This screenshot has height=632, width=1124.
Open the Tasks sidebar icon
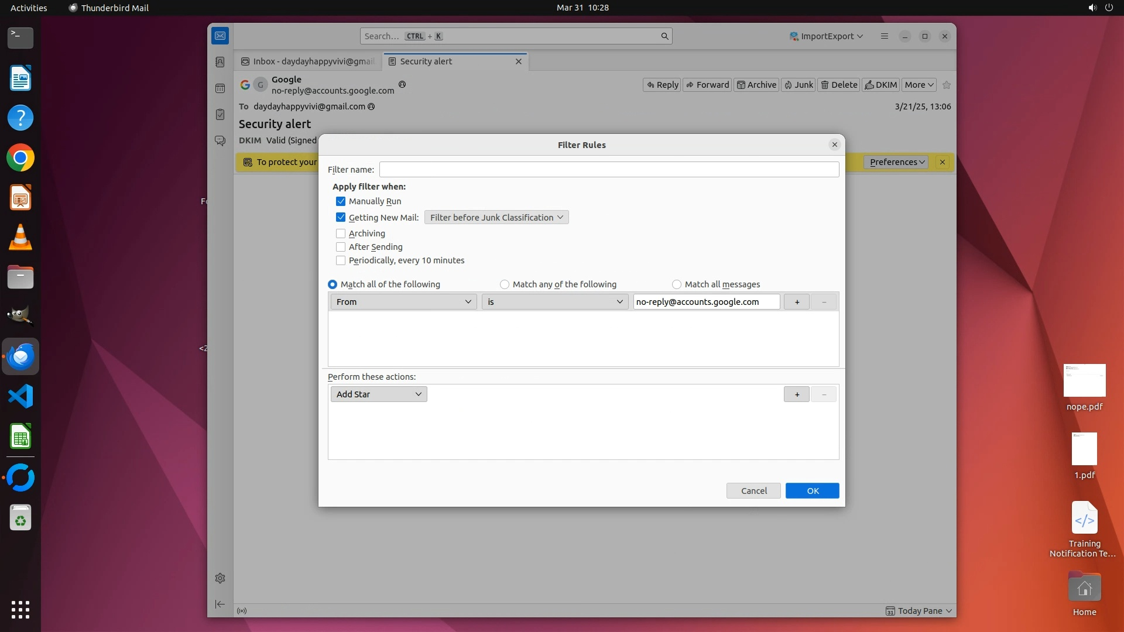pyautogui.click(x=220, y=115)
